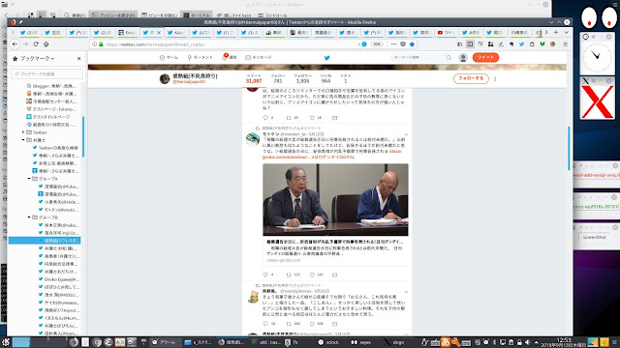
Task: Switch to the YouTube browser tab
Action: [446, 32]
